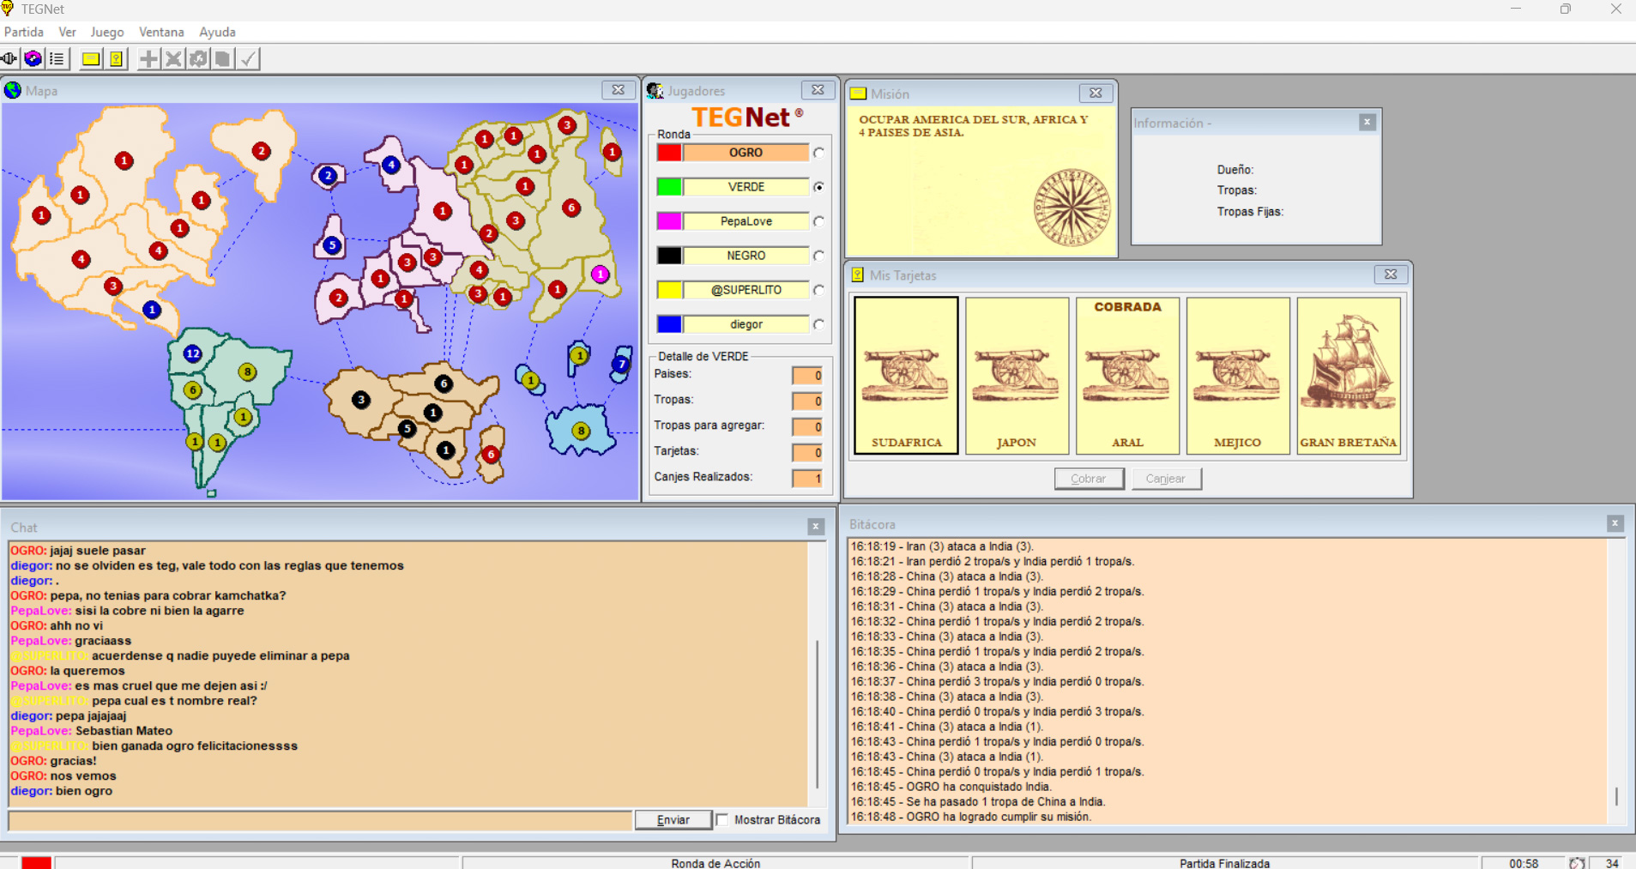Open the Juego menu
The height and width of the screenshot is (869, 1636).
[x=107, y=32]
